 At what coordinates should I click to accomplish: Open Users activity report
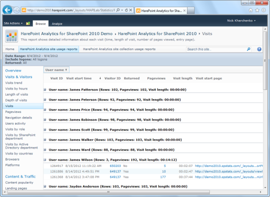pos(15,123)
